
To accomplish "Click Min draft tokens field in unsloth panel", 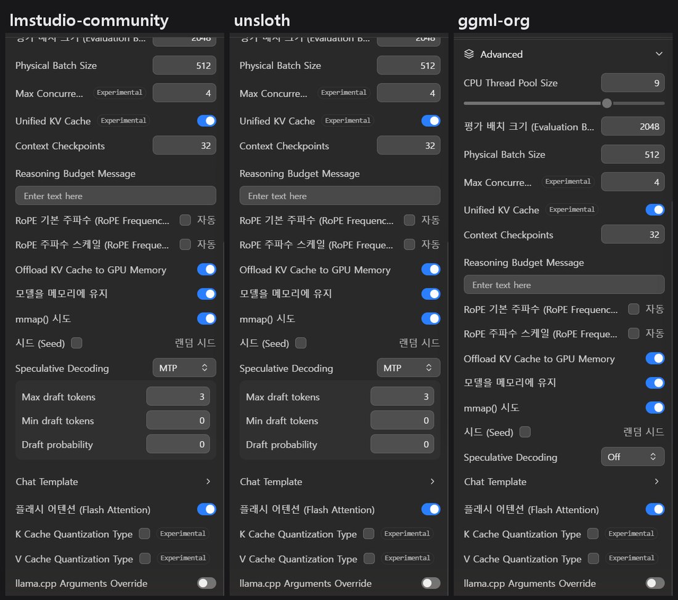I will pyautogui.click(x=402, y=420).
